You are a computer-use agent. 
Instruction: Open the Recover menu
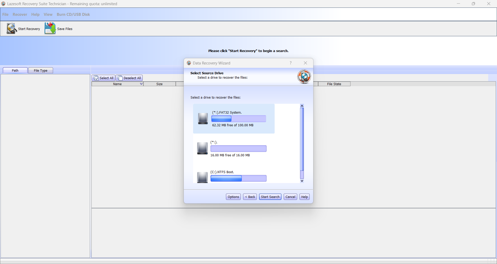tap(20, 14)
